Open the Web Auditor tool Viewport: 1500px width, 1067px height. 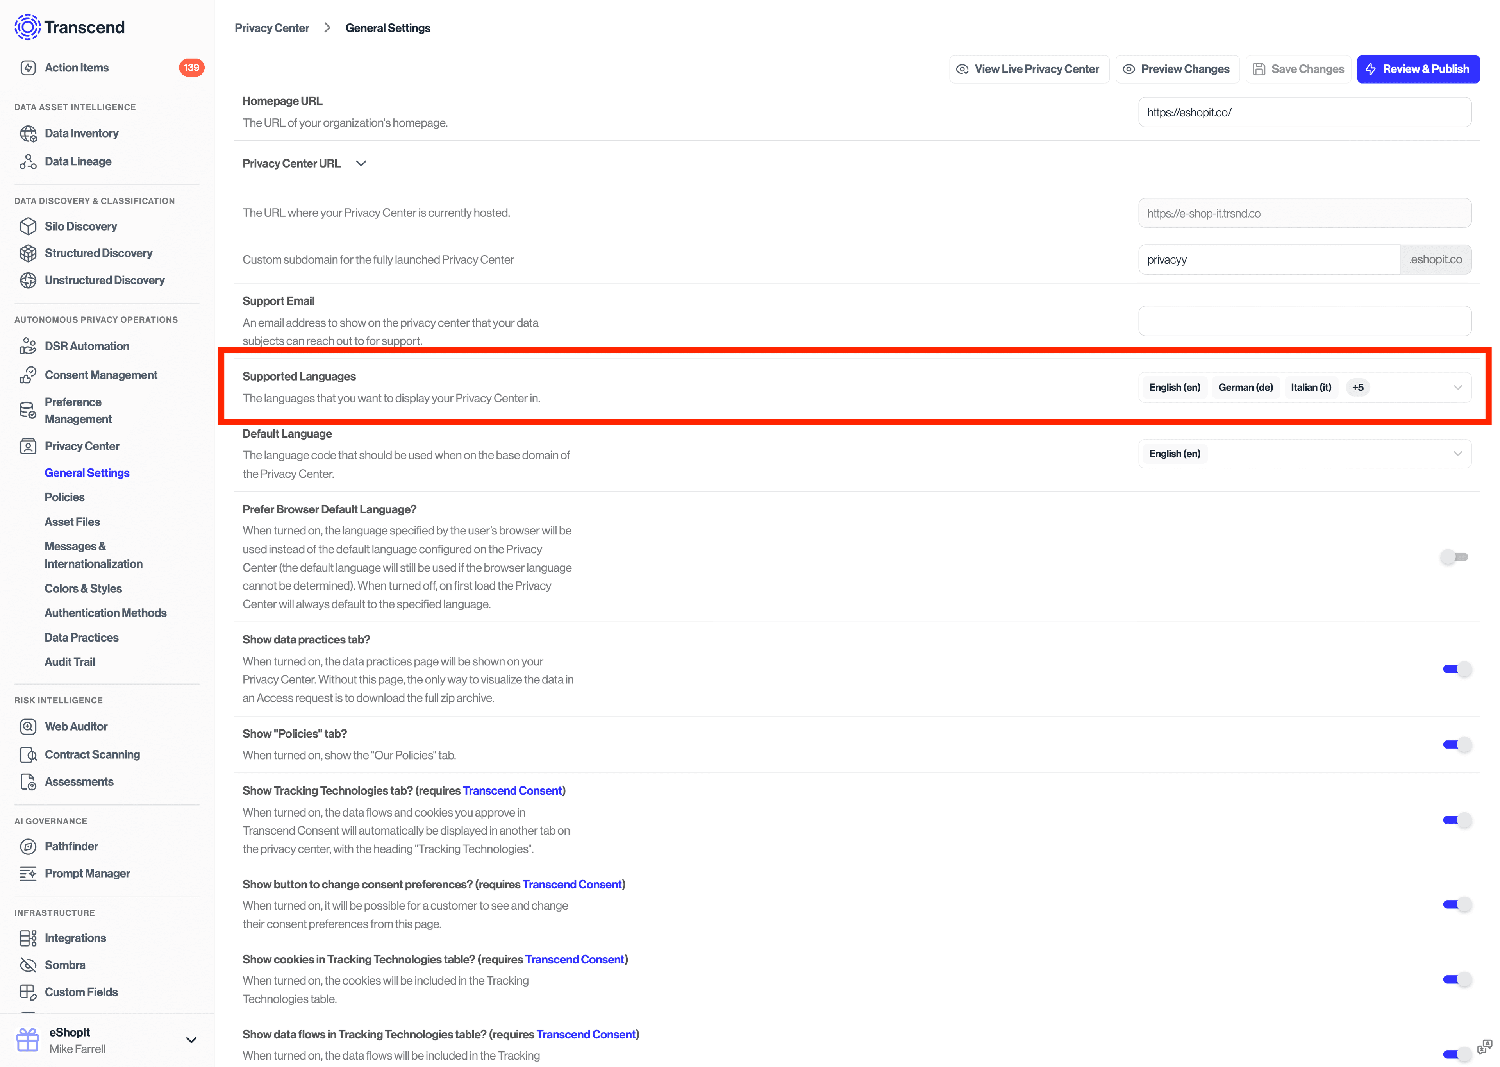click(x=75, y=726)
